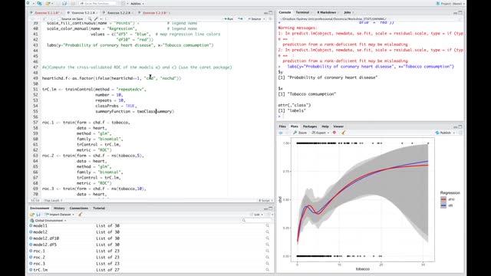Open the Global Environment dropdown

(48, 220)
